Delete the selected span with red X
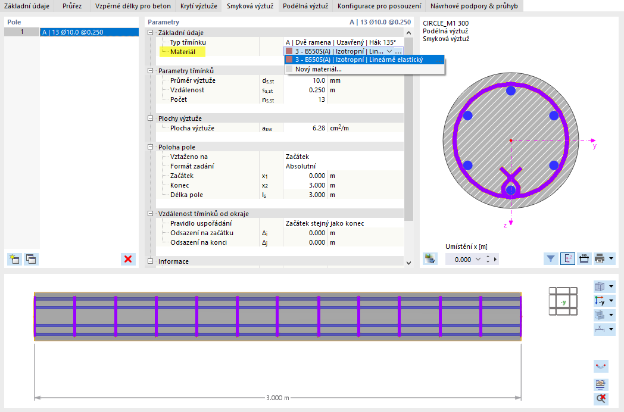The image size is (624, 412). tap(128, 259)
